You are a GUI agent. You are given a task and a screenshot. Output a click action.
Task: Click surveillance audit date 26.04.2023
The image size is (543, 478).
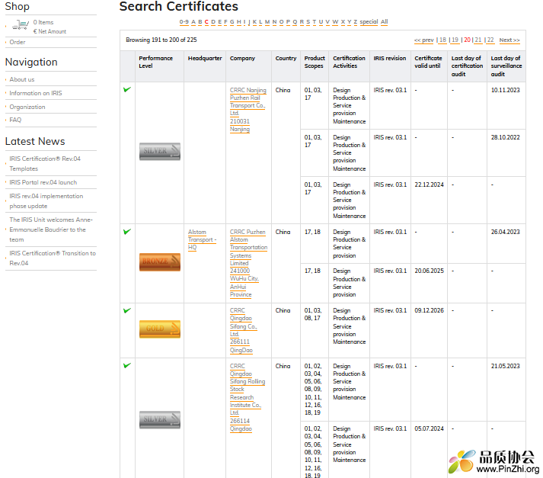(505, 232)
